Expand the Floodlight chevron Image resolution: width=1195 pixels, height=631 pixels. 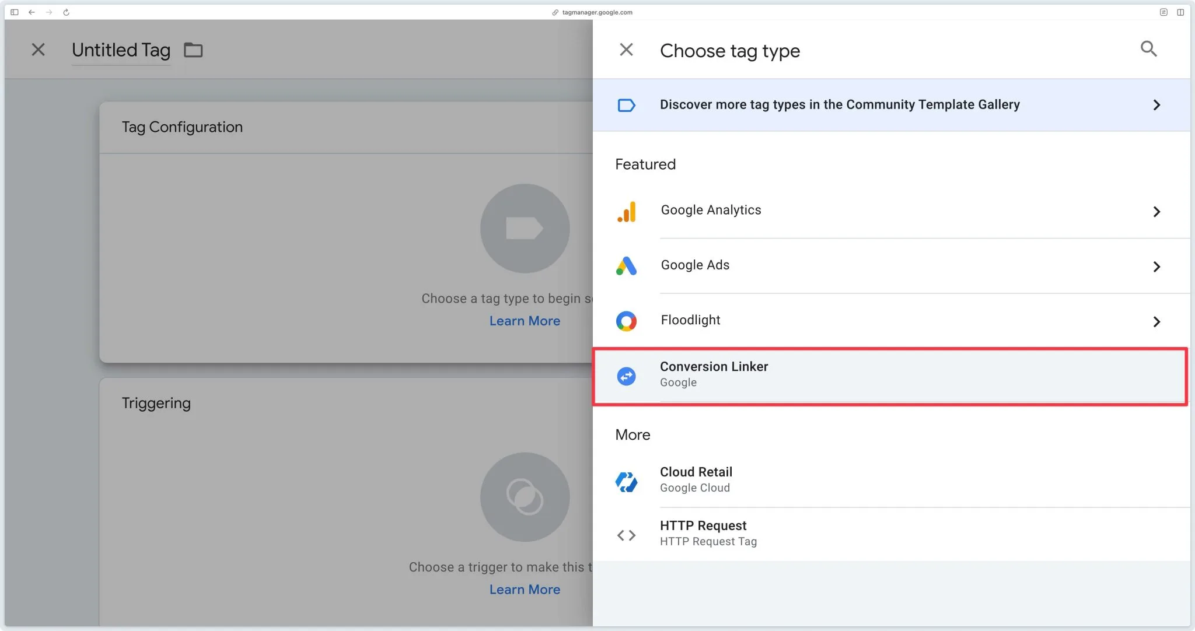[1156, 321]
